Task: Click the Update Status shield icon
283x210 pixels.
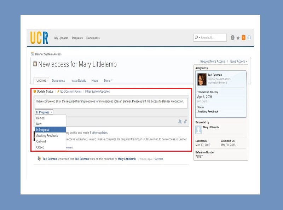Action: click(x=35, y=92)
